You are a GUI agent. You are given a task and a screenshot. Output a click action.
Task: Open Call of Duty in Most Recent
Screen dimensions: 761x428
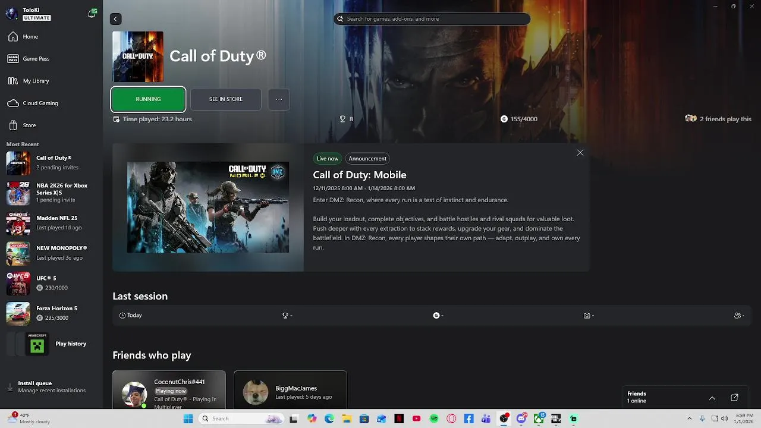point(51,163)
